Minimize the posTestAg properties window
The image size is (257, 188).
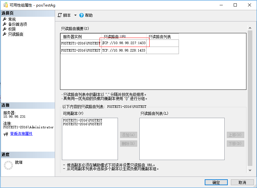click(221, 5)
